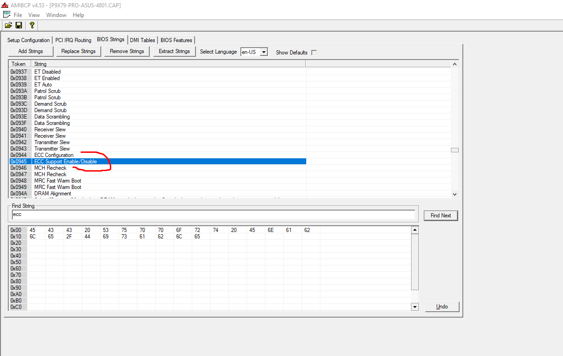
Task: Click the string list scroll down arrow
Action: point(455,194)
